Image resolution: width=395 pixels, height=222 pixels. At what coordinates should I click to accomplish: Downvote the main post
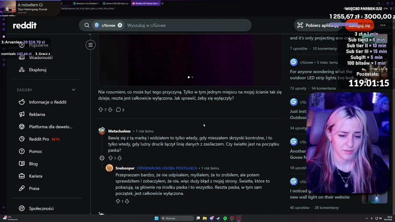click(x=110, y=110)
